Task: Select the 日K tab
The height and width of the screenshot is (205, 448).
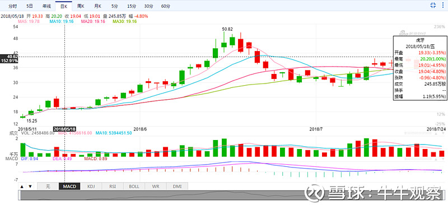Action: [63, 6]
